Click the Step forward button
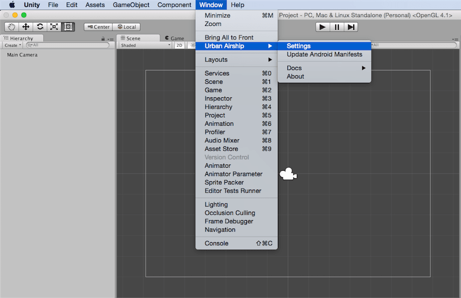 (352, 27)
